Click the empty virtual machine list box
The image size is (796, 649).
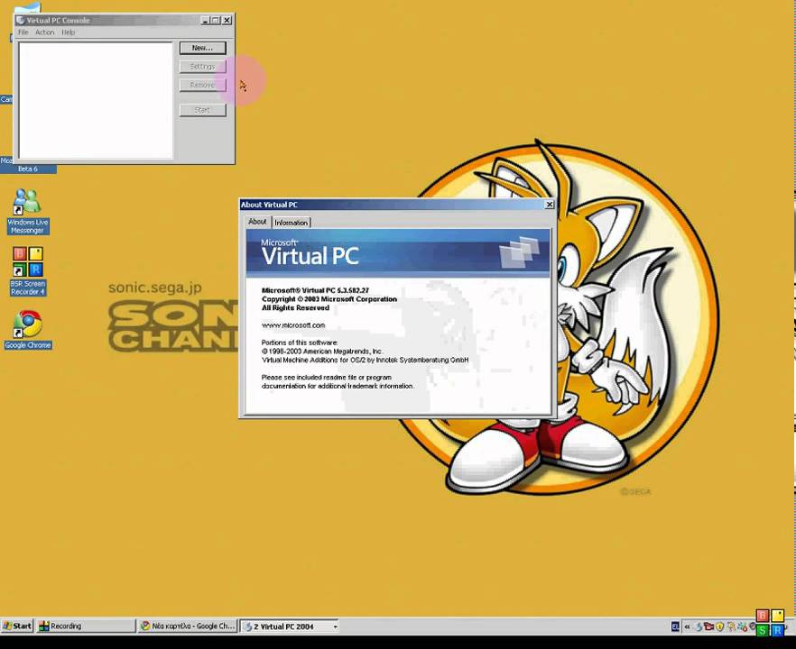point(96,100)
